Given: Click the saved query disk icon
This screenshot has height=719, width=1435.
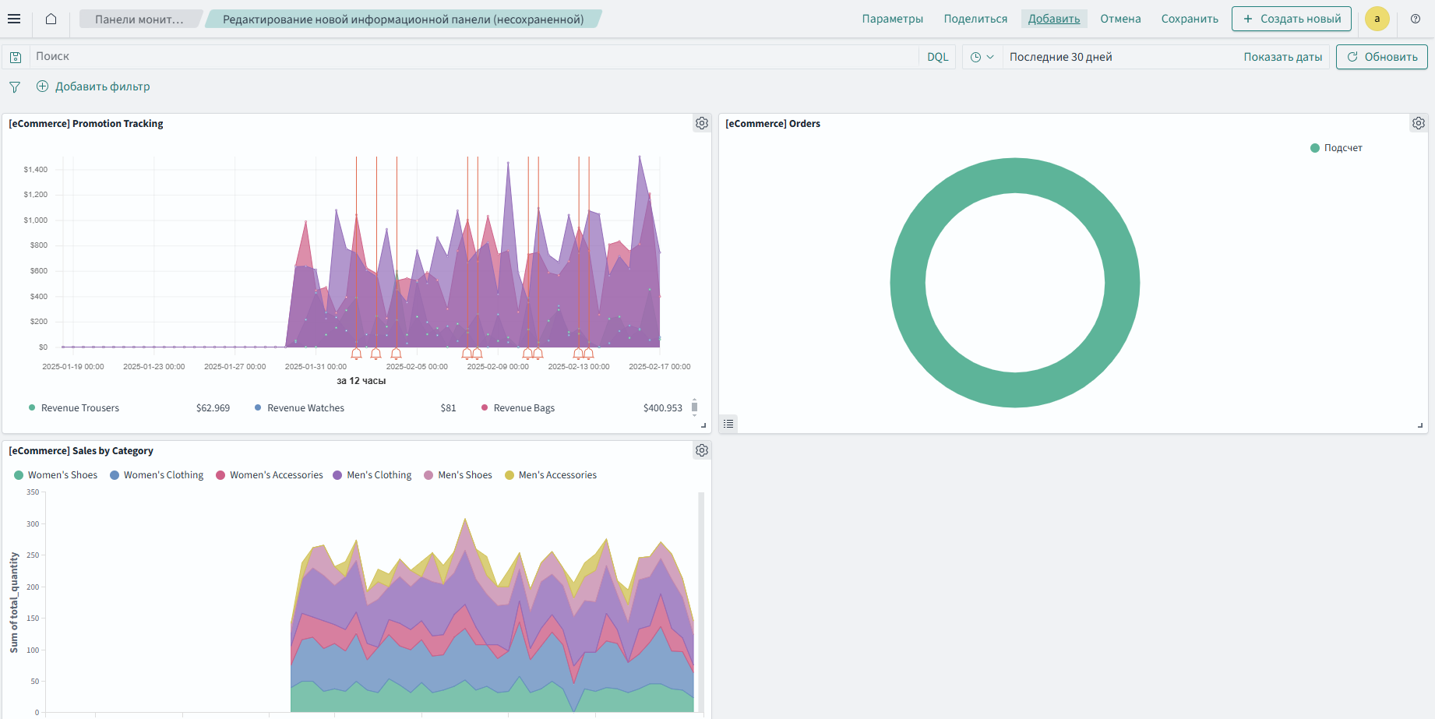Looking at the screenshot, I should [16, 57].
